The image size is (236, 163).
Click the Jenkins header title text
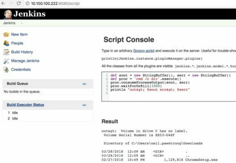tap(29, 14)
